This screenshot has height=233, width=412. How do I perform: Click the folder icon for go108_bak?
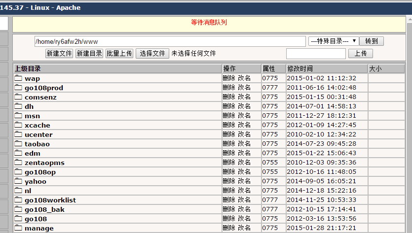coord(18,209)
